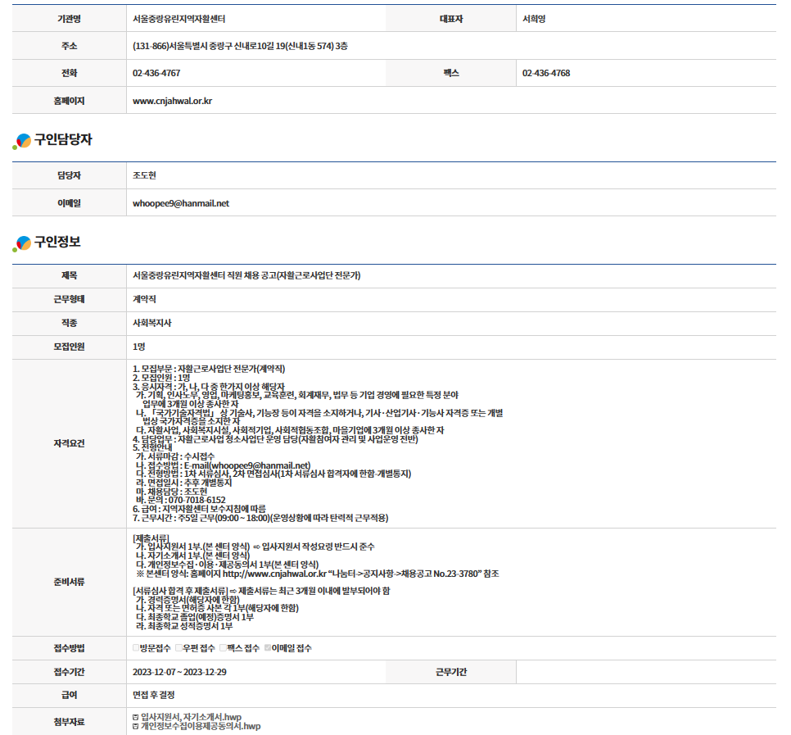
Task: Click the fax number 02-436-4768
Action: point(546,73)
